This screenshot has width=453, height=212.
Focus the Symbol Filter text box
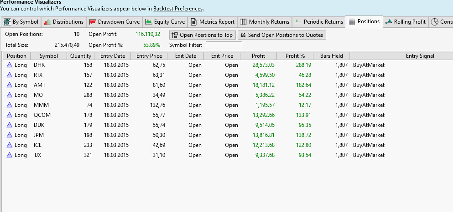click(x=224, y=45)
